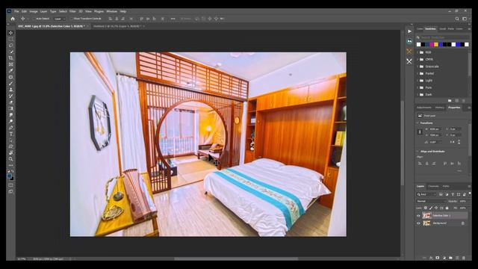Open the File menu
The image size is (478, 269).
click(x=16, y=11)
